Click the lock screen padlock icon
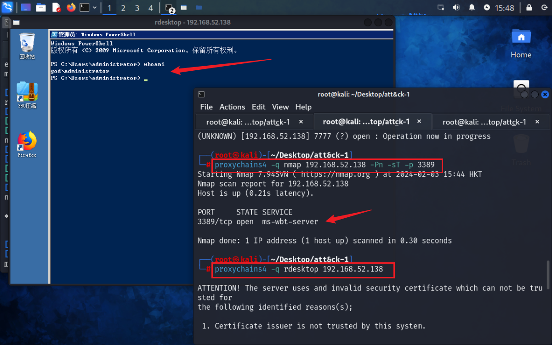Screen dimensions: 552x345 click(529, 7)
